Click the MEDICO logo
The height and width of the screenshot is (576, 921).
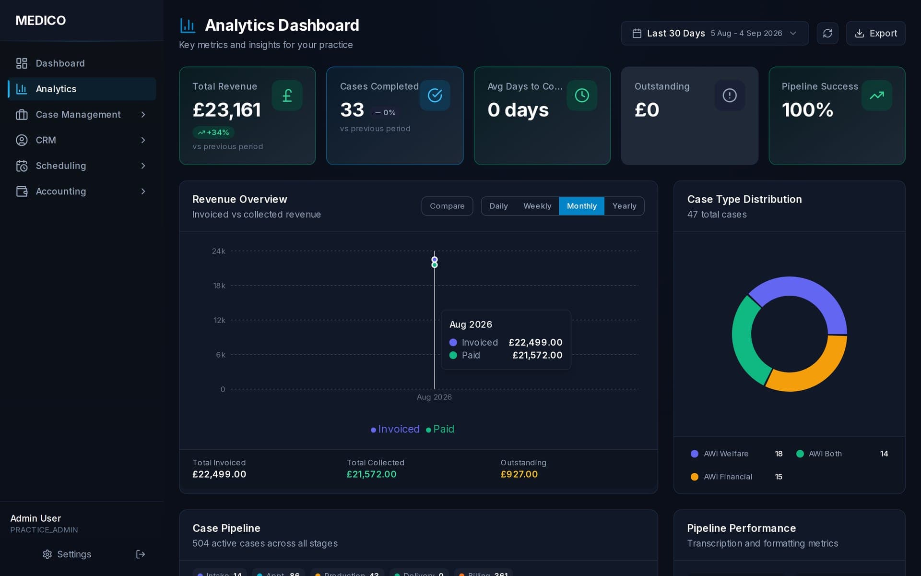coord(41,21)
